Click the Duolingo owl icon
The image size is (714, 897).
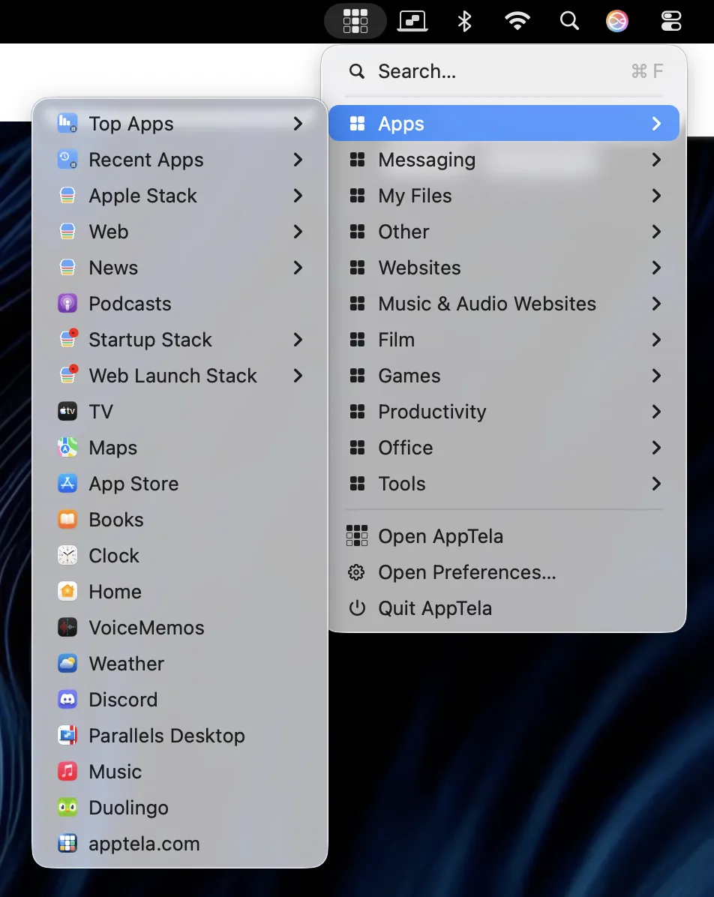click(x=67, y=807)
